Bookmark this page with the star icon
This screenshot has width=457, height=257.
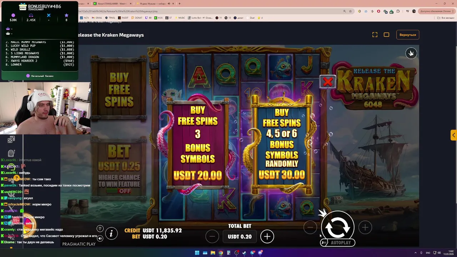351,11
